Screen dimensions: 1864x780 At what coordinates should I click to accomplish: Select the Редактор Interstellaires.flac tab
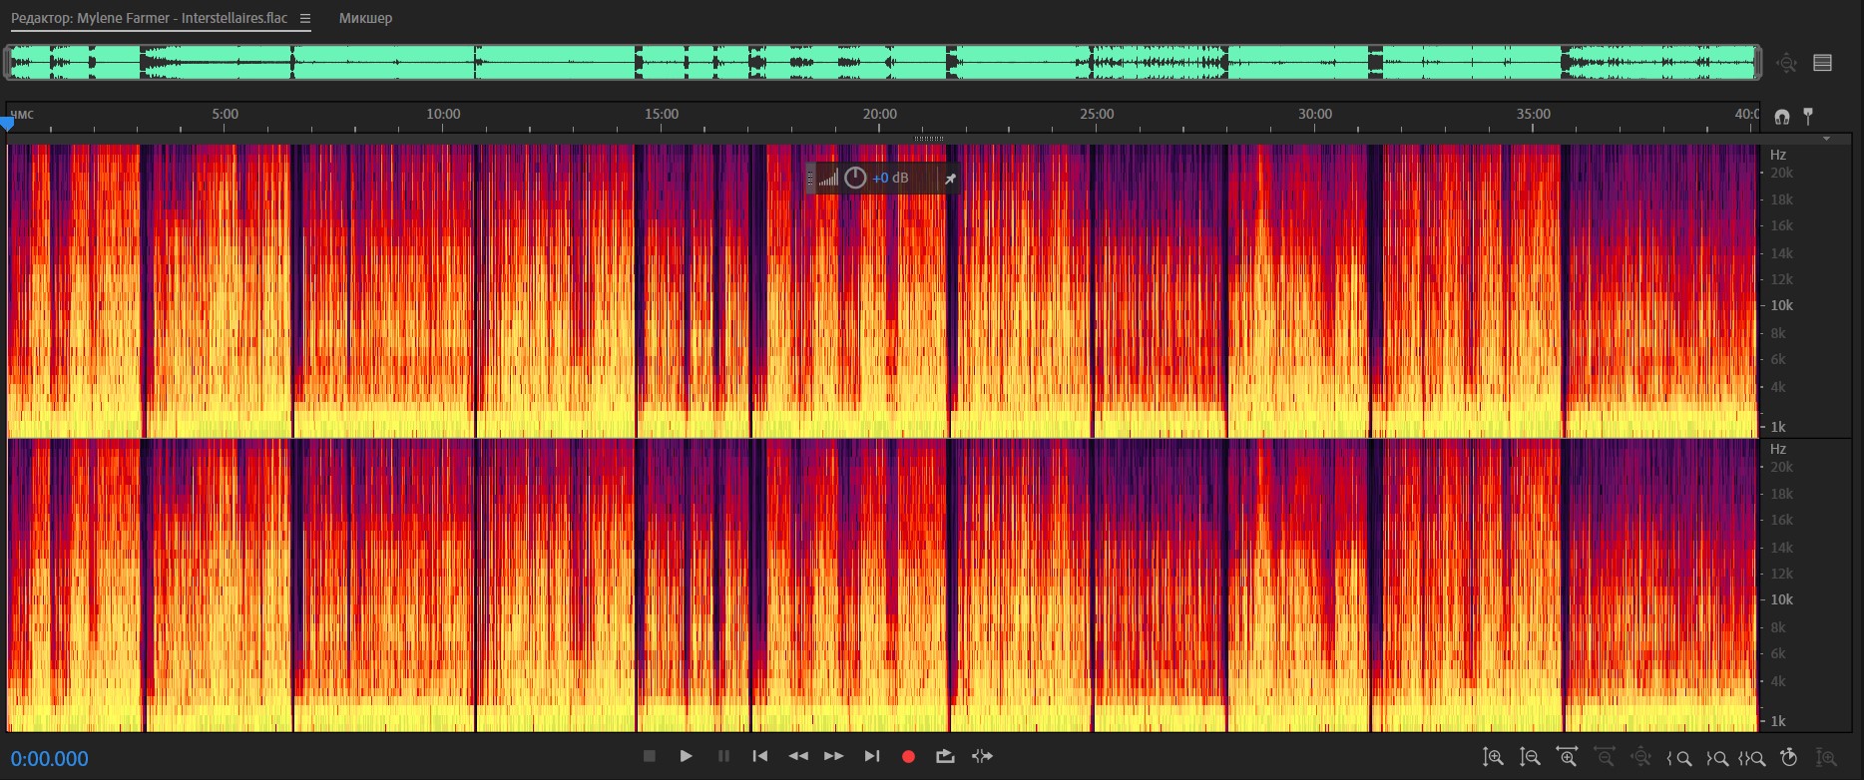(x=150, y=18)
